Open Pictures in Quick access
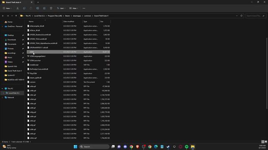The image size is (268, 150). pos(10,49)
